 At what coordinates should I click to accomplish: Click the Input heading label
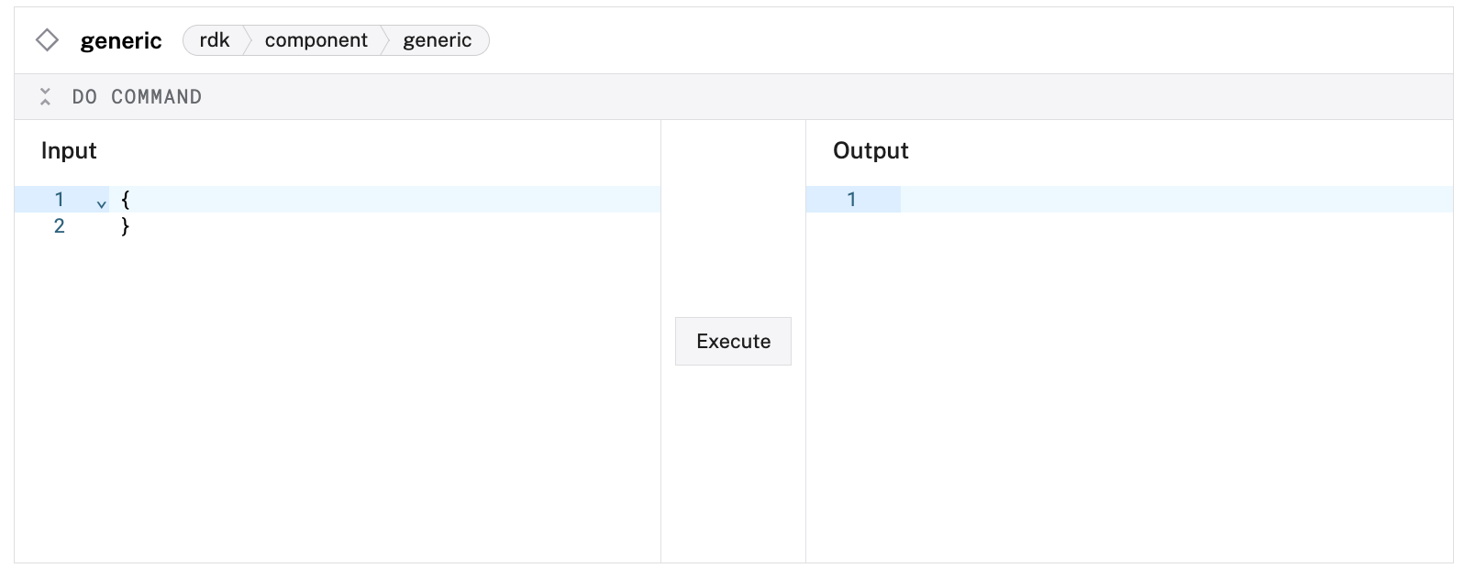pyautogui.click(x=69, y=151)
